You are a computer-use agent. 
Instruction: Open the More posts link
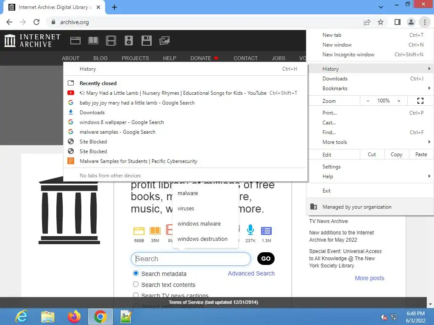pos(370,278)
